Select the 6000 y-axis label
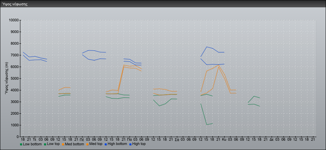Screen dimensions: 326x150 coord(15,67)
